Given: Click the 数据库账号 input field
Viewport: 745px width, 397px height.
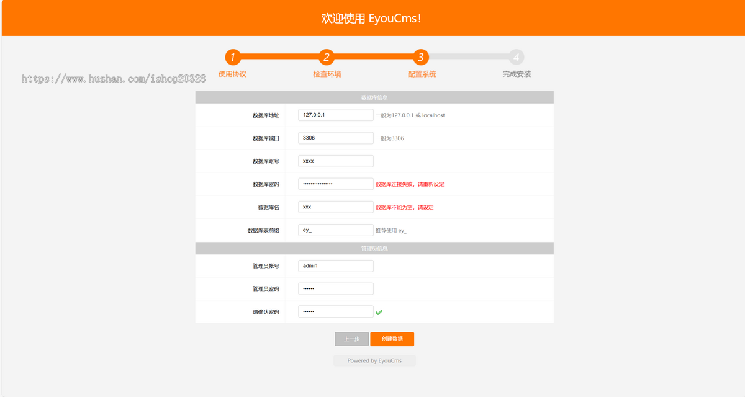Looking at the screenshot, I should 336,161.
